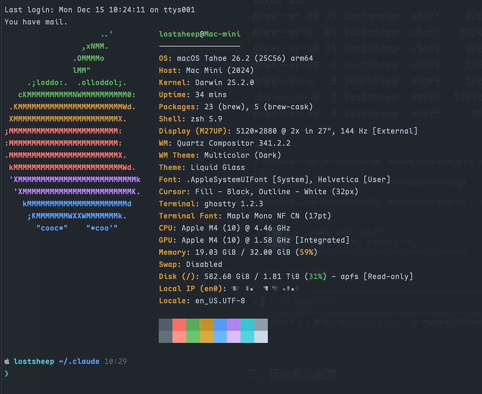Screen dimensions: 482x394
Task: Click the light blue swatch in bottom color row
Action: tap(220, 337)
